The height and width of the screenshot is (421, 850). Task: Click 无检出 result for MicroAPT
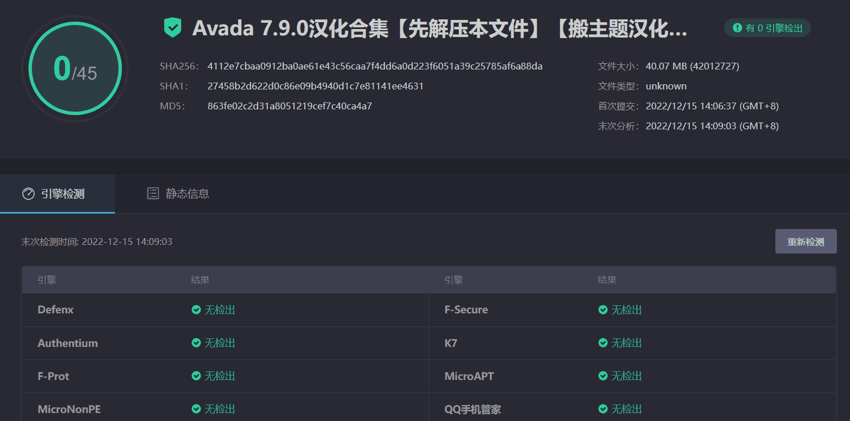click(x=627, y=376)
